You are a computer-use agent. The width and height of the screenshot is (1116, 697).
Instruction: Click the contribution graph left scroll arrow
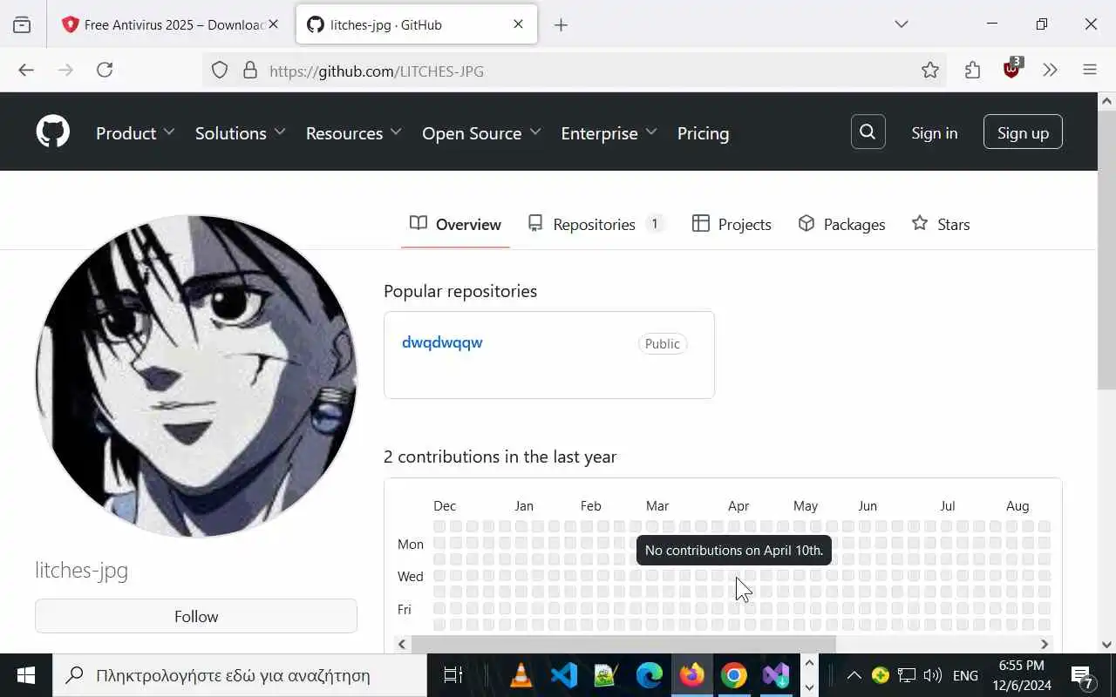(402, 644)
